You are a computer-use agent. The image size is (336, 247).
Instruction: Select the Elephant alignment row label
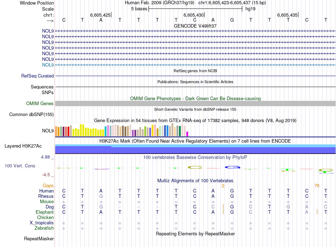coord(45,212)
